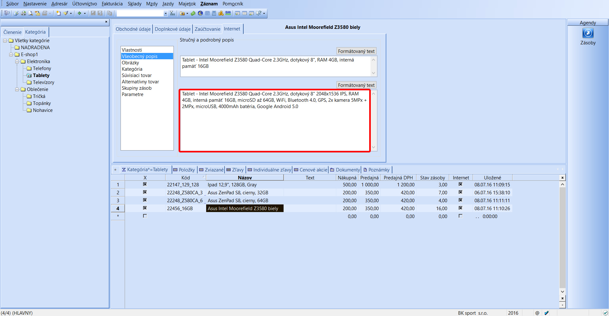Click the first floppy save icon
The image size is (609, 316).
coord(93,13)
